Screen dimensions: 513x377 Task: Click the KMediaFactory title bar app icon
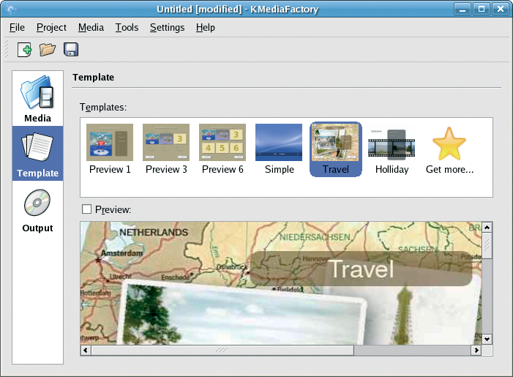click(x=10, y=9)
